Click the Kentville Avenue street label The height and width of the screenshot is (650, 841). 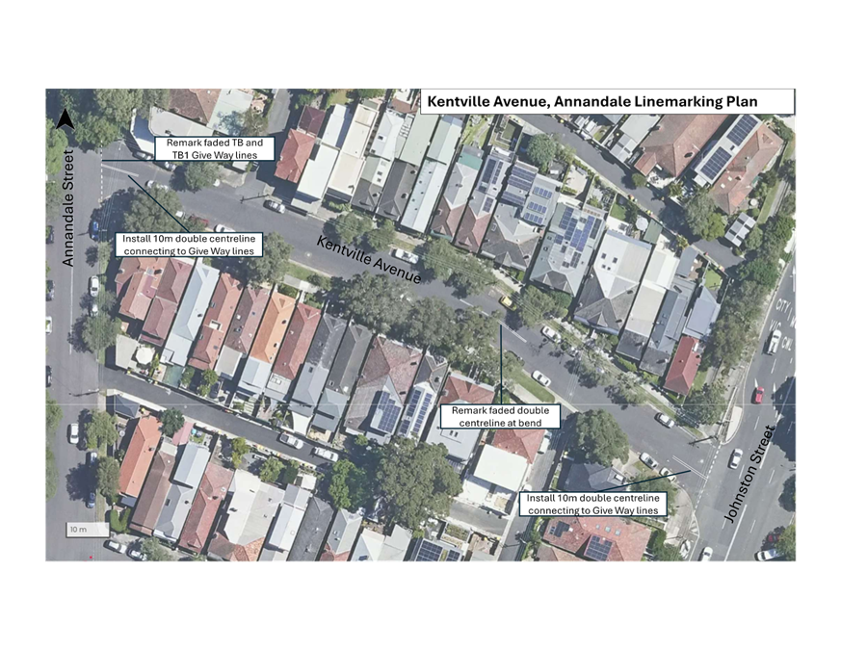369,259
